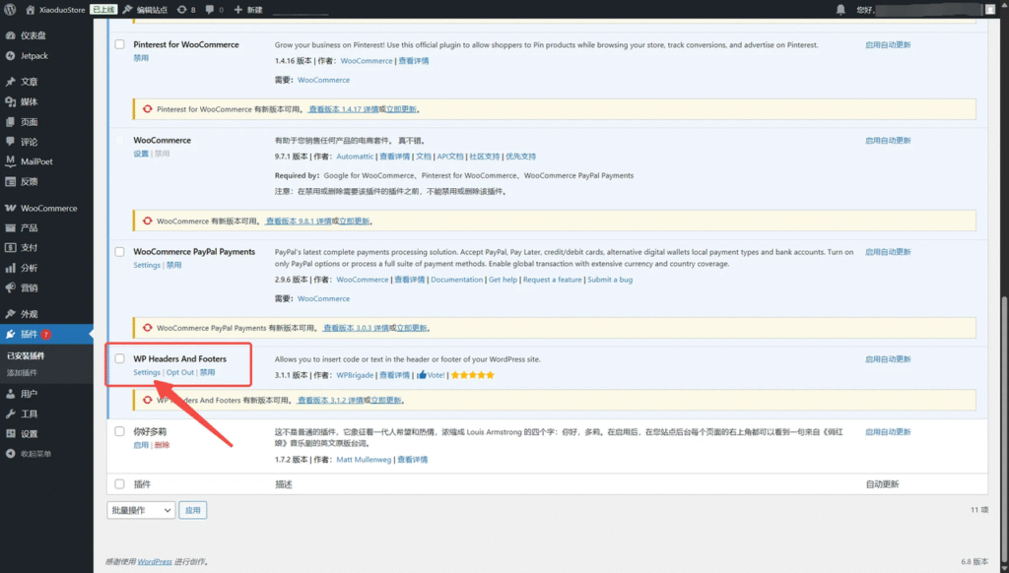Open the updates icon showing 8

coord(182,10)
